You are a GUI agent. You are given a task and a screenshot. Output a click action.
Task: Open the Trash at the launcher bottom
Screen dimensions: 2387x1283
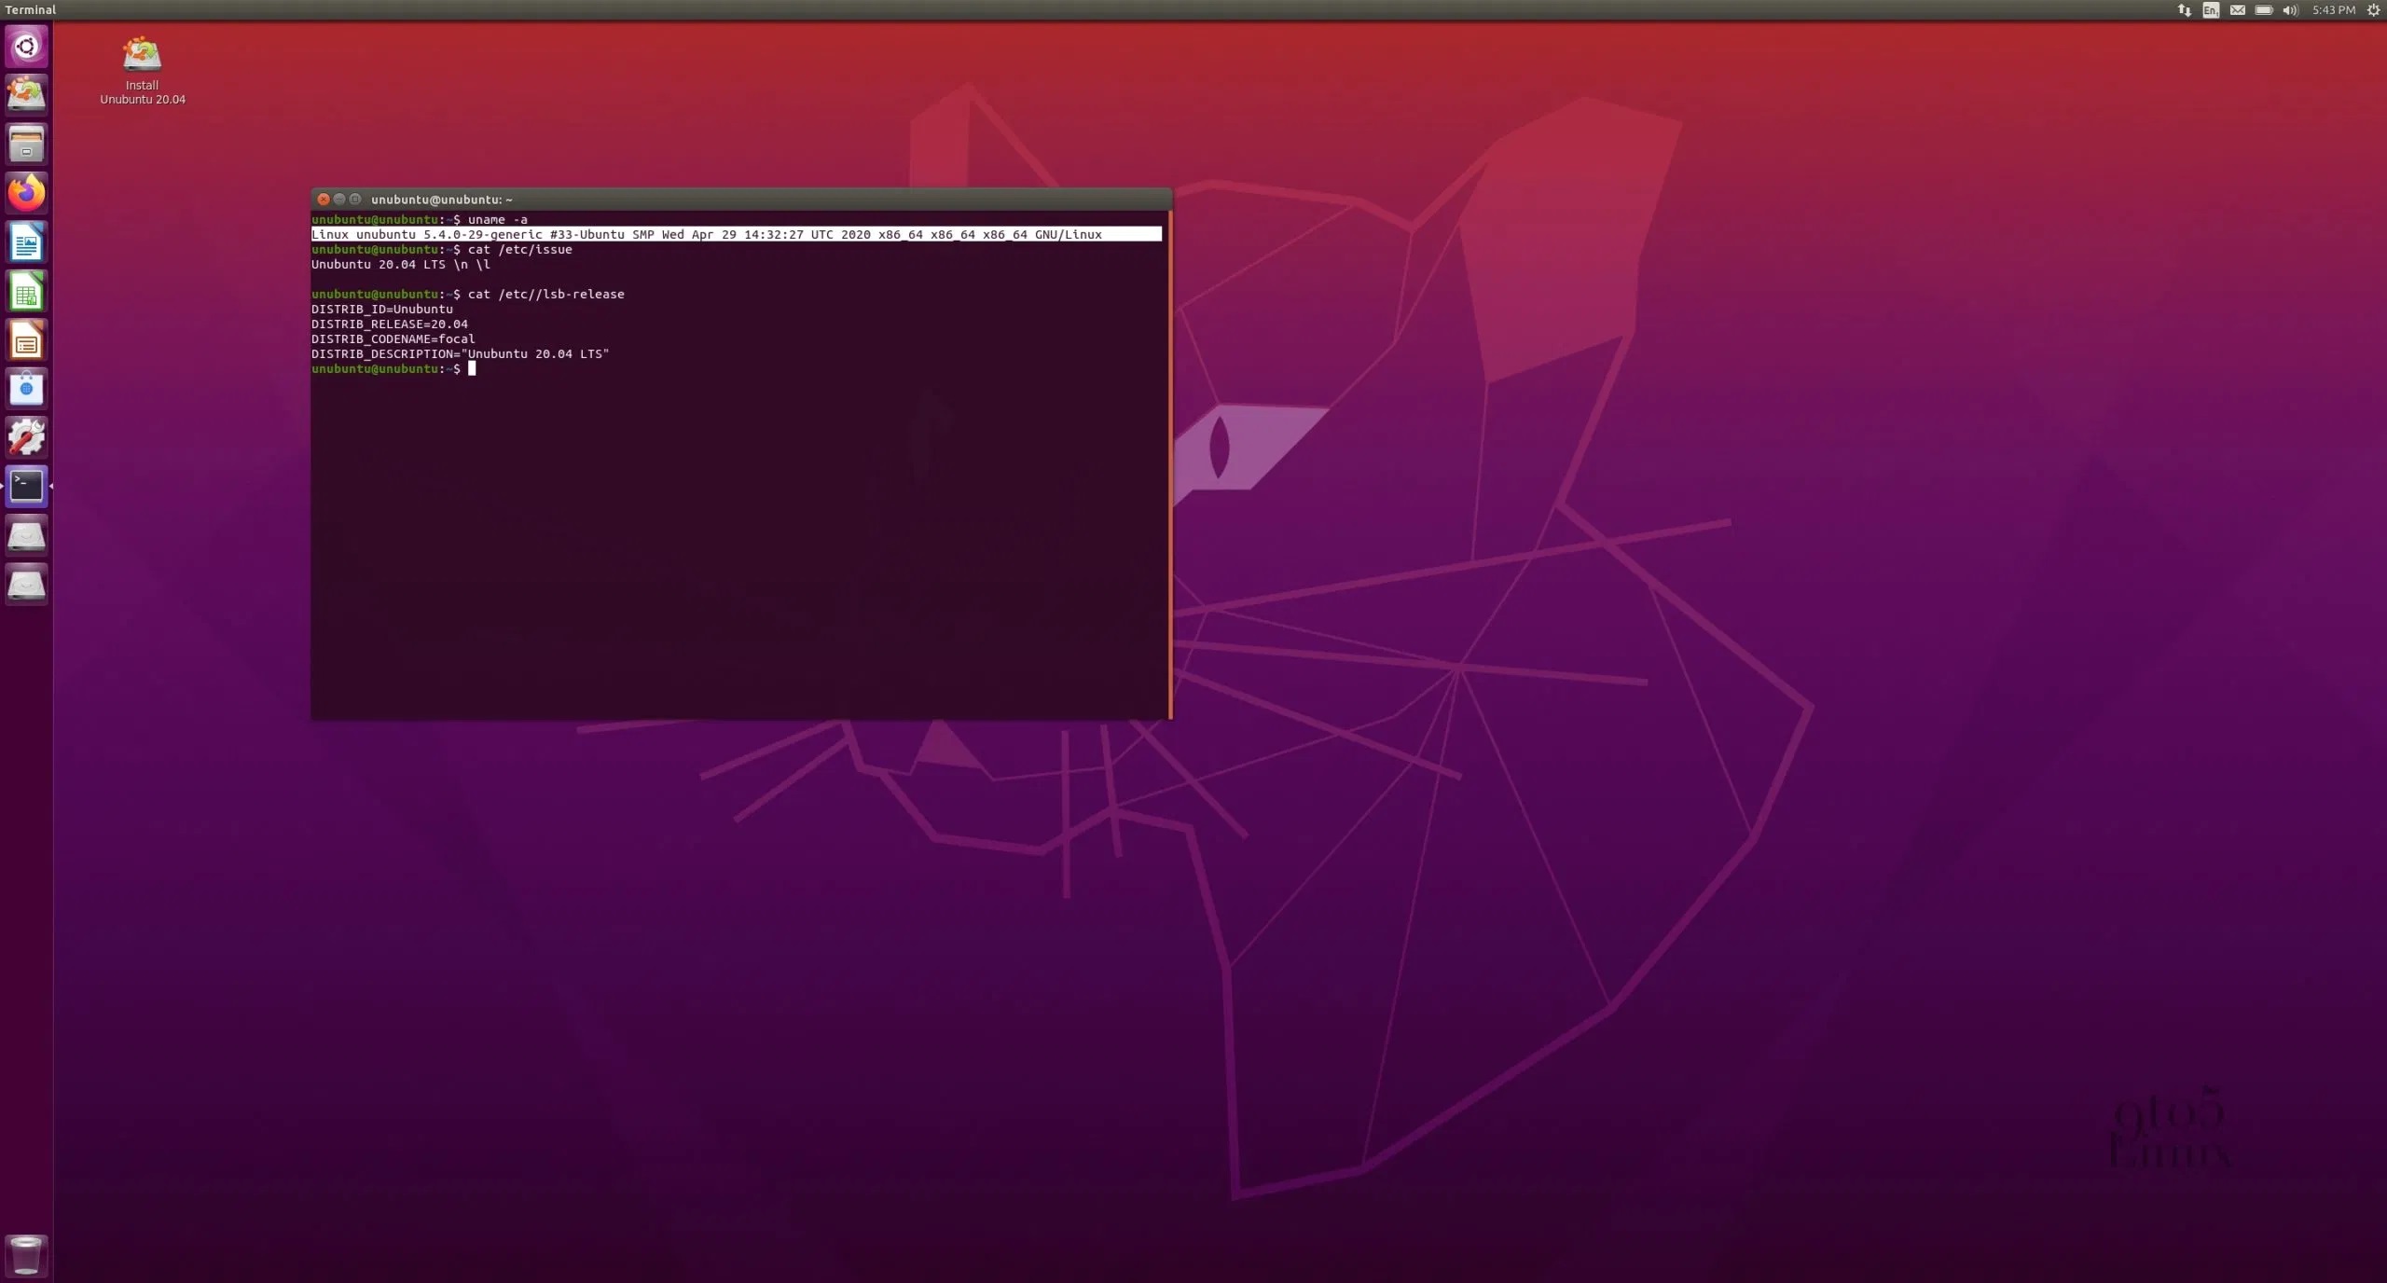26,1255
